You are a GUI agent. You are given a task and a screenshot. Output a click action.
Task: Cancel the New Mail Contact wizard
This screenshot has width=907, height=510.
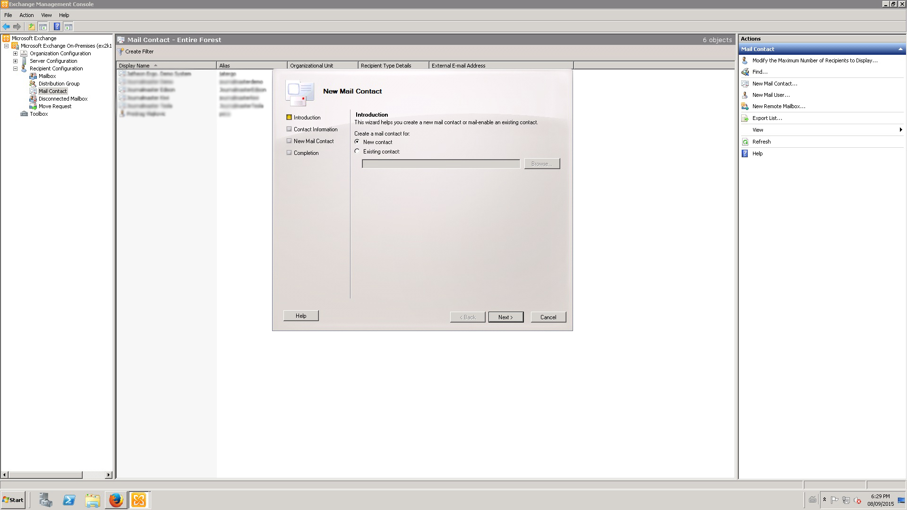tap(548, 317)
